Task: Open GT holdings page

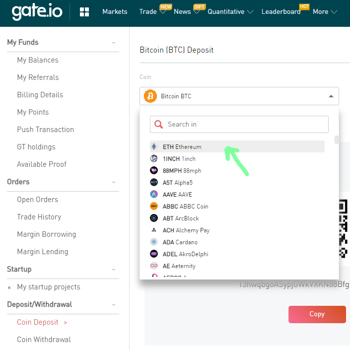Action: pos(36,147)
